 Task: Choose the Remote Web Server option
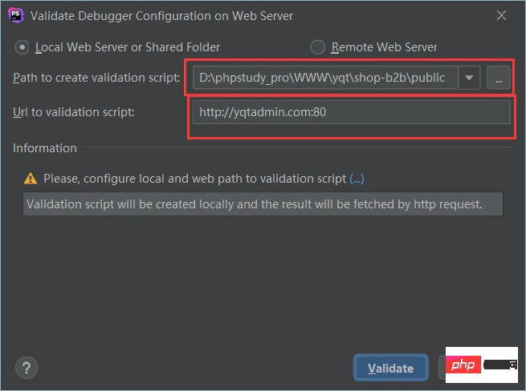(318, 47)
